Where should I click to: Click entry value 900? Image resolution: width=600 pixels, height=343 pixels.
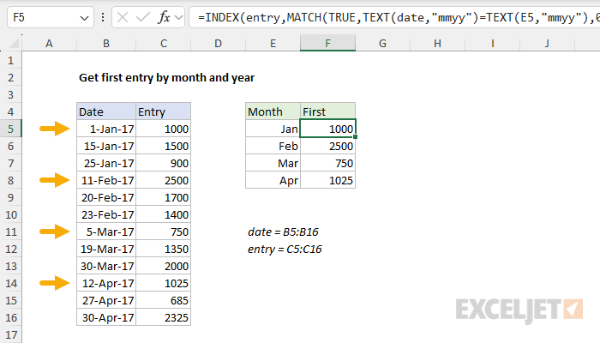pos(164,164)
